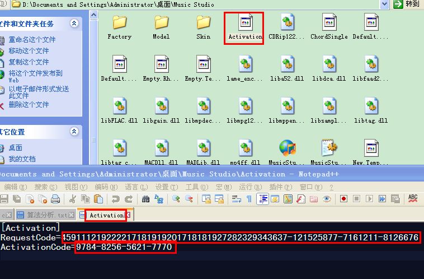The width and height of the screenshot is (424, 279).
Task: Click the ActivationCode value 9784-8256-5621-7770
Action: [x=124, y=247]
